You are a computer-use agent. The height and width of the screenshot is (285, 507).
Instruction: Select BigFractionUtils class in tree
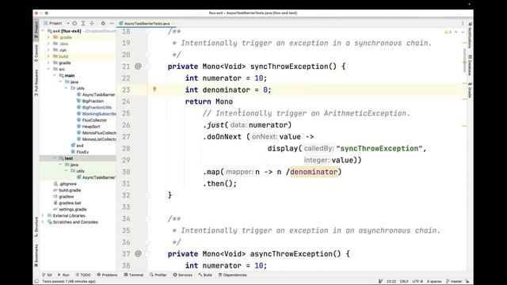click(x=94, y=108)
